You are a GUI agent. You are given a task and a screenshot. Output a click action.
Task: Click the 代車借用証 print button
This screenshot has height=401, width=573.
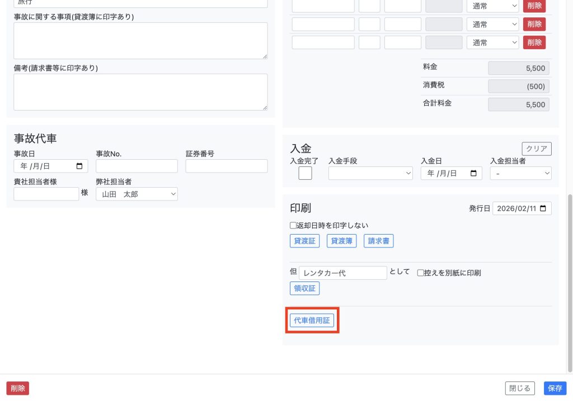pos(312,321)
